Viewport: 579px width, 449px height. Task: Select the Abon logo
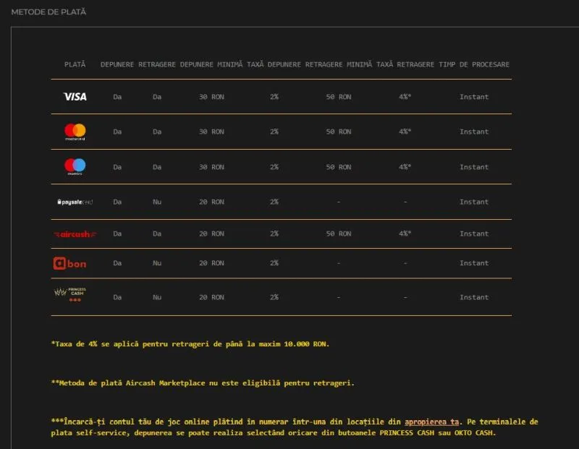(69, 263)
